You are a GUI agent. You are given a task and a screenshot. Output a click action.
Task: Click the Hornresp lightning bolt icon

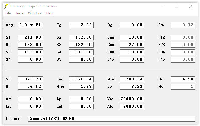(x=6, y=6)
